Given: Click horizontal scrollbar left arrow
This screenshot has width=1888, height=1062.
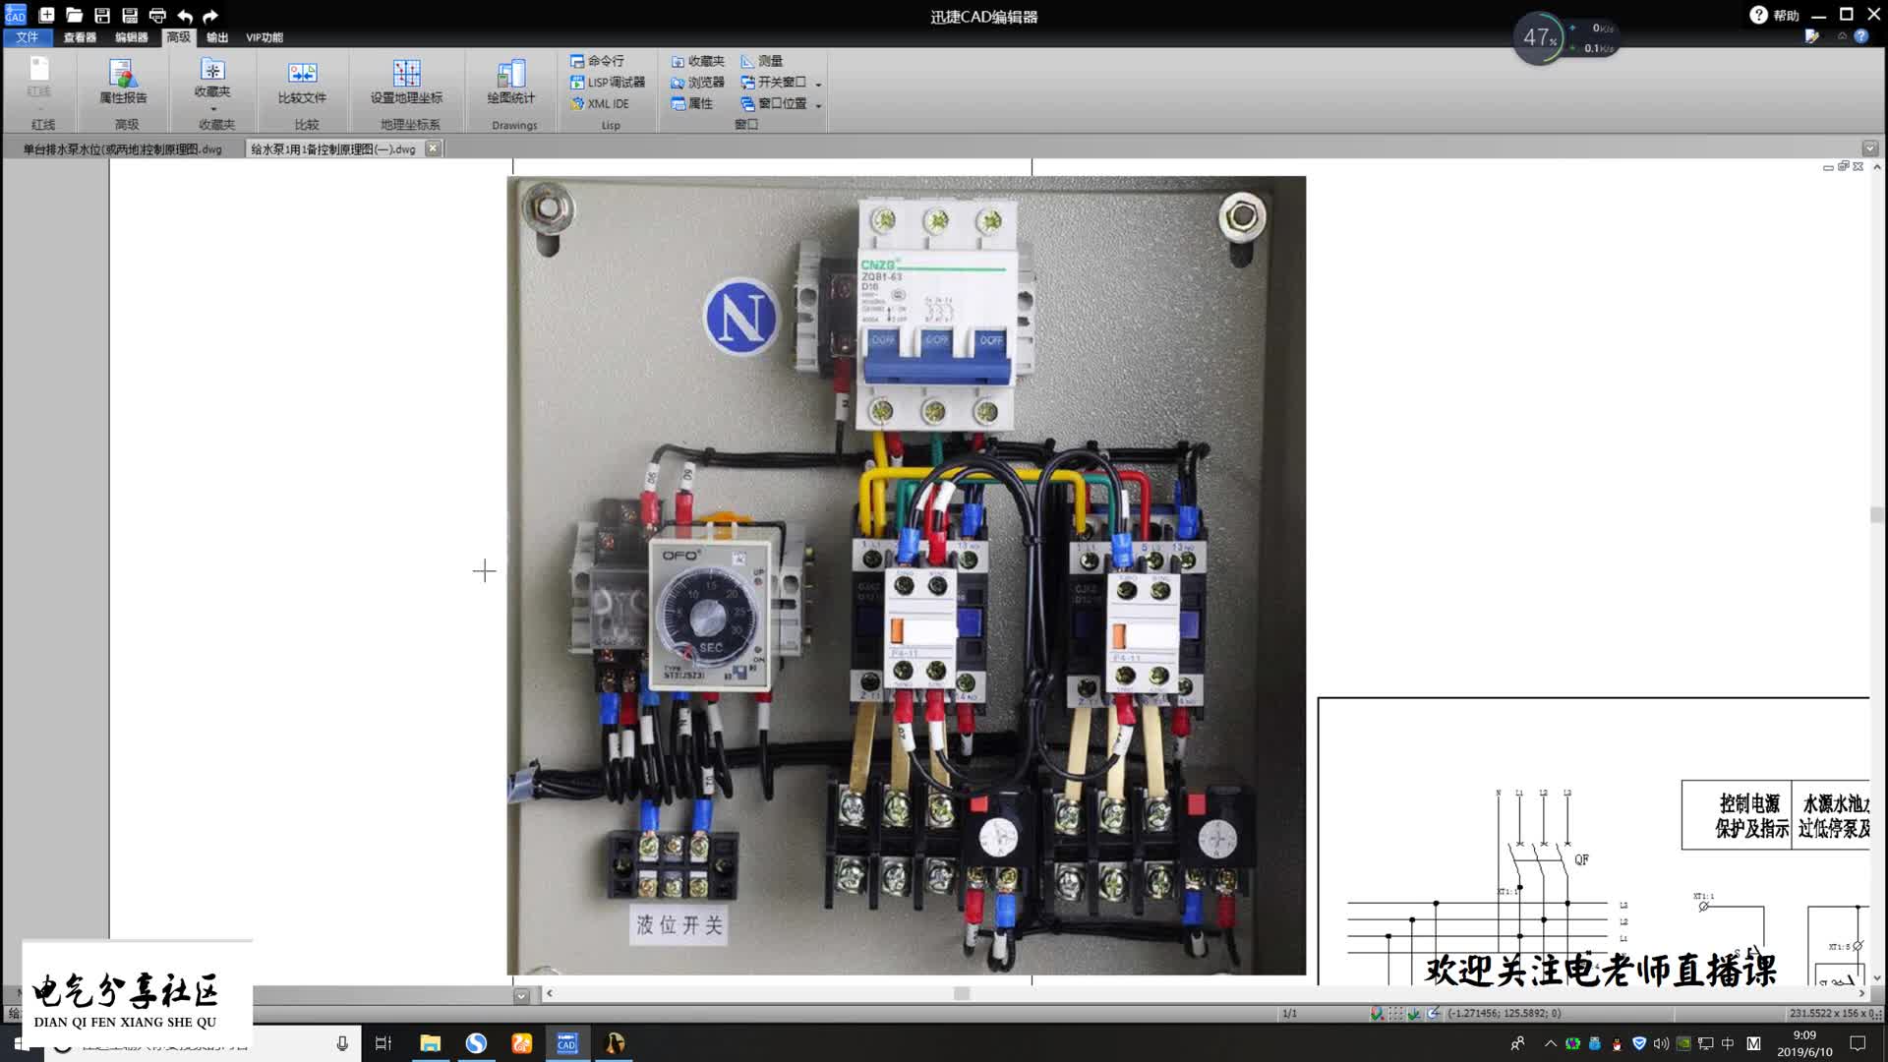Looking at the screenshot, I should [549, 993].
